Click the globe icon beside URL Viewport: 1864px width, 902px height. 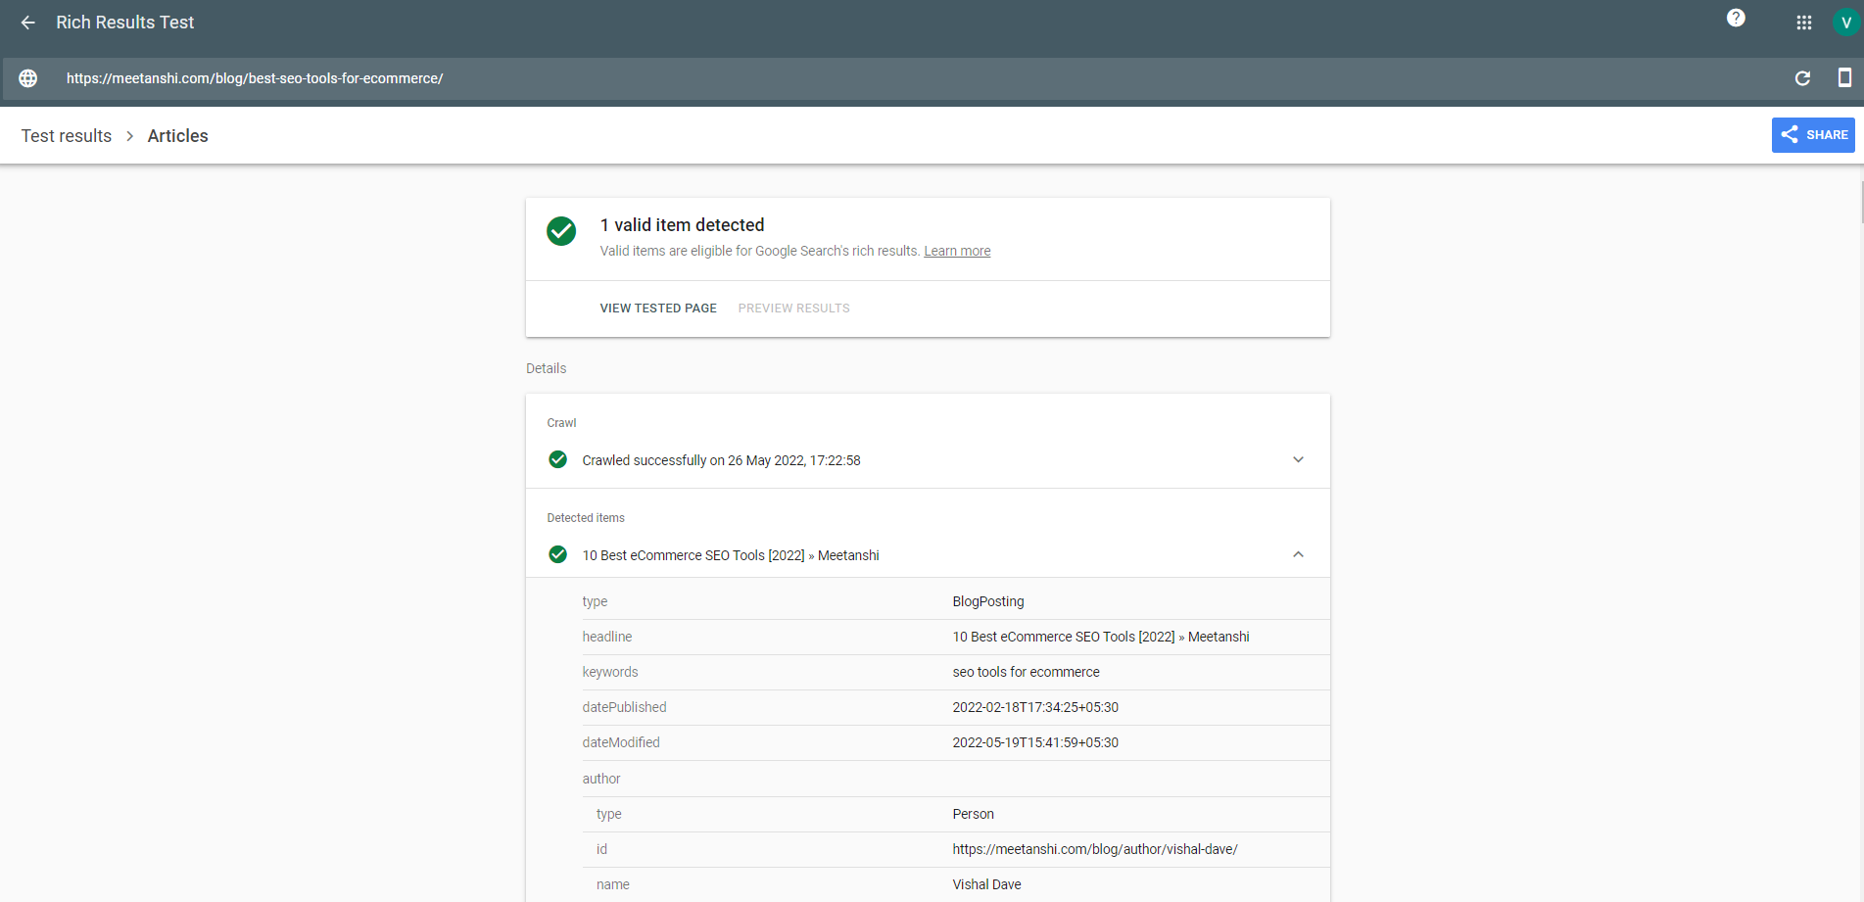coord(28,78)
